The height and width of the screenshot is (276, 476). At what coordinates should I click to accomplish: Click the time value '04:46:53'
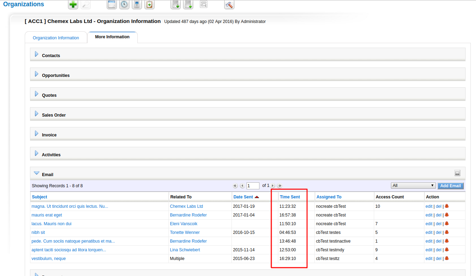287,232
